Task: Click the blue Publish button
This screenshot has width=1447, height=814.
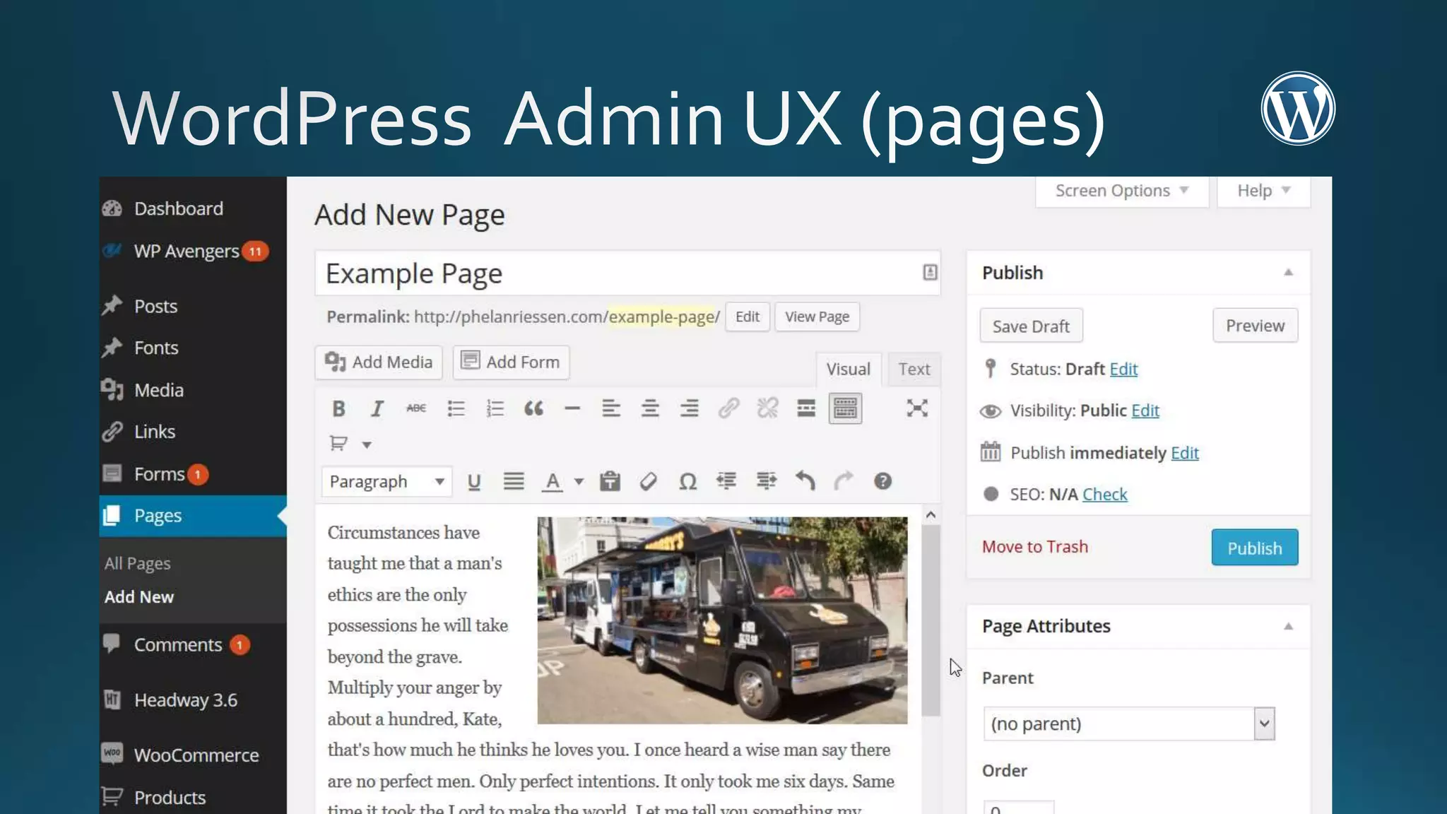Action: click(1254, 548)
